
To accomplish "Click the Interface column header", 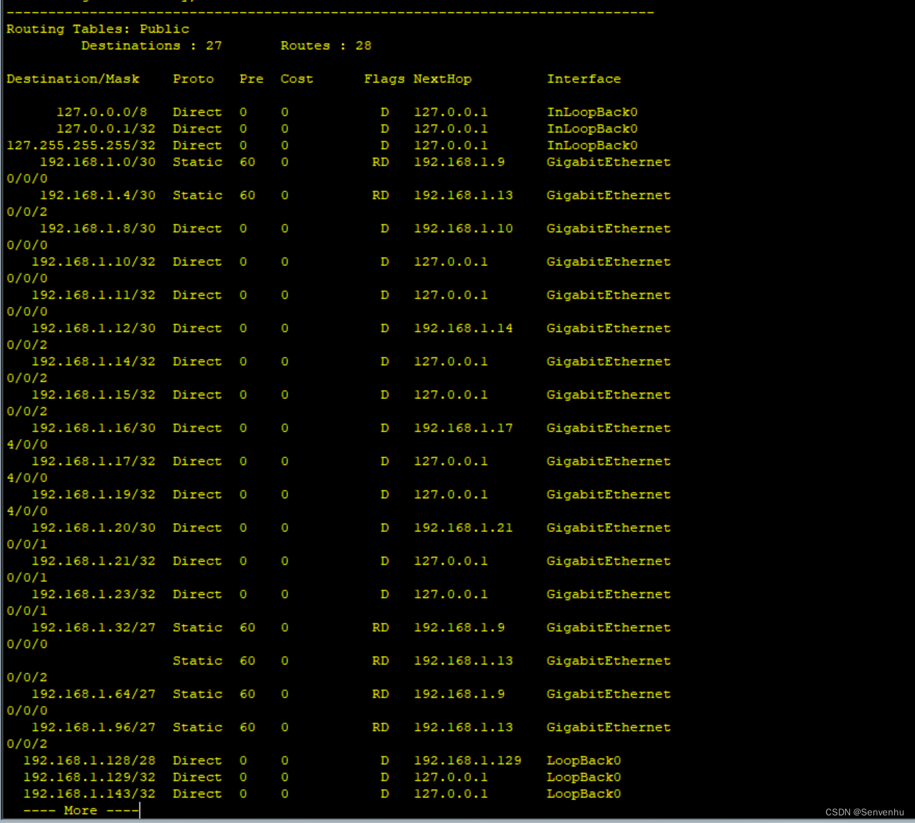I will point(584,79).
